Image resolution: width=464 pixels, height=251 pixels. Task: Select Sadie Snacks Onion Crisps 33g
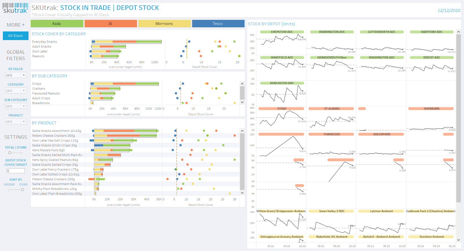pyautogui.click(x=55, y=145)
